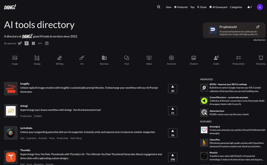Image resolution: width=267 pixels, height=165 pixels.
Task: Click the CursorDirectory promoted icon
Action: click(204, 101)
